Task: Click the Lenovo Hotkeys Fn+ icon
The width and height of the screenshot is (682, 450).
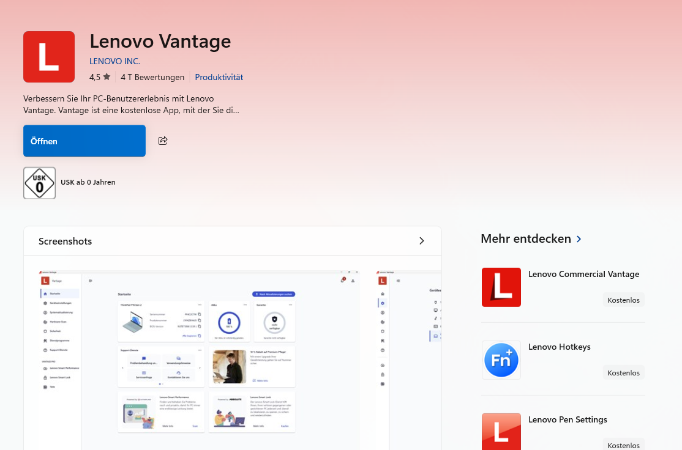Action: pyautogui.click(x=501, y=360)
